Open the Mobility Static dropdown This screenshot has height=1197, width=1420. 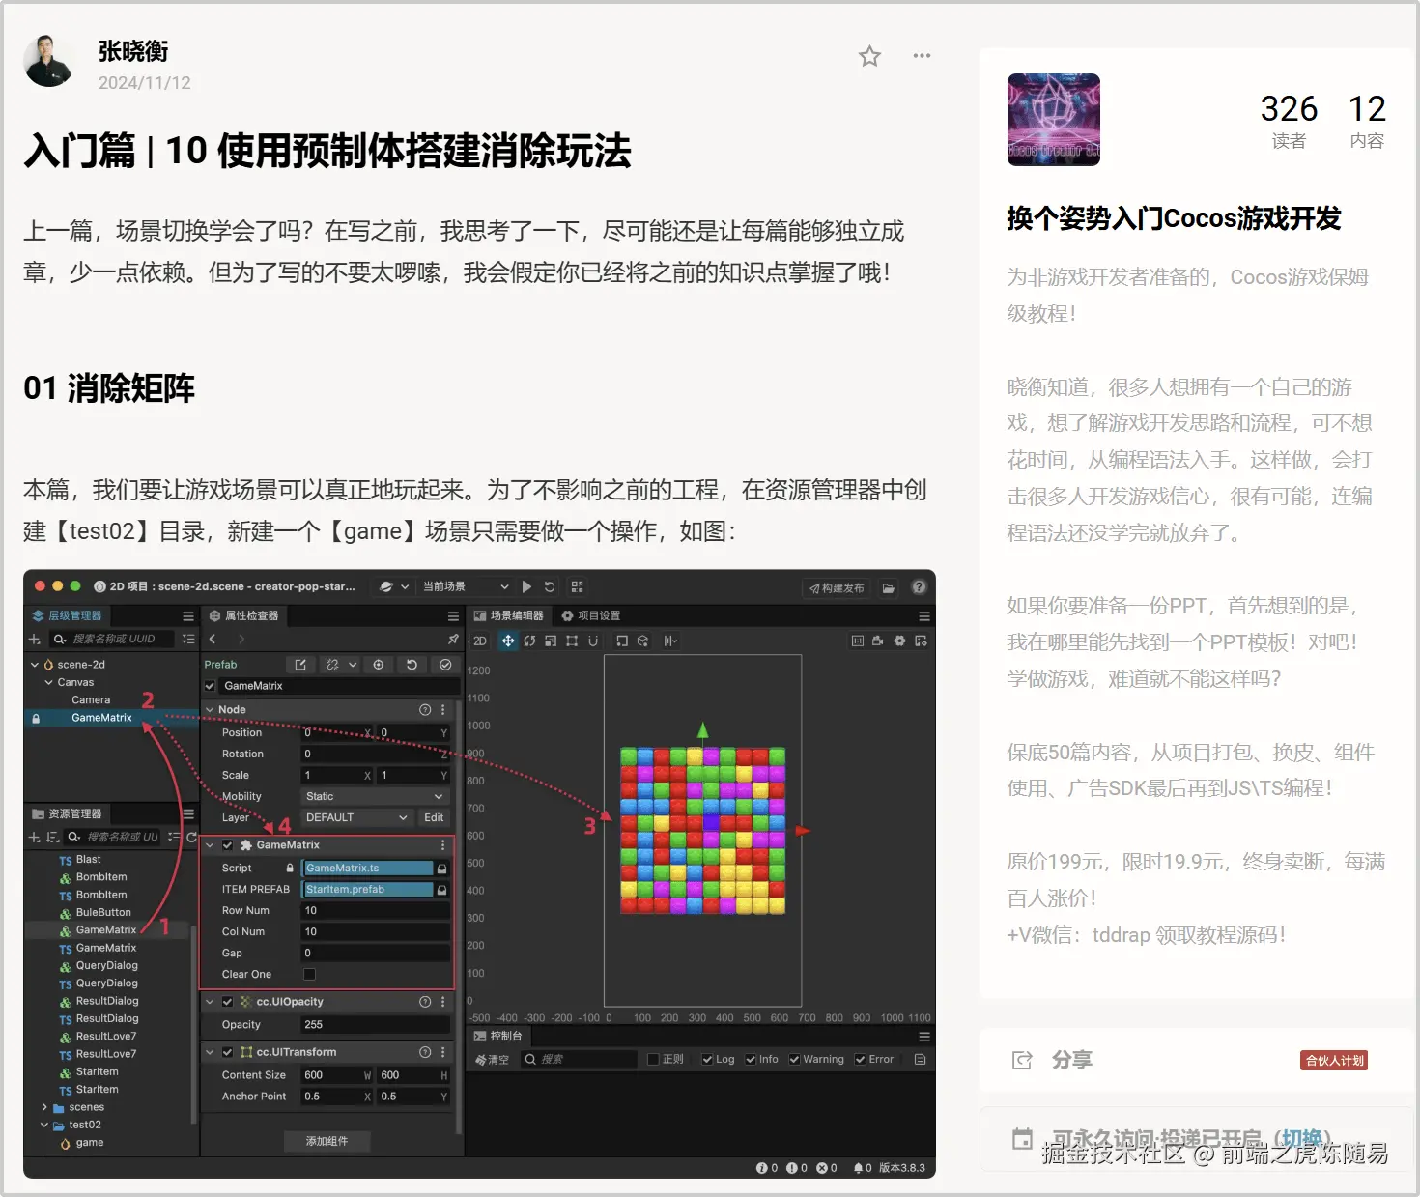click(x=375, y=795)
